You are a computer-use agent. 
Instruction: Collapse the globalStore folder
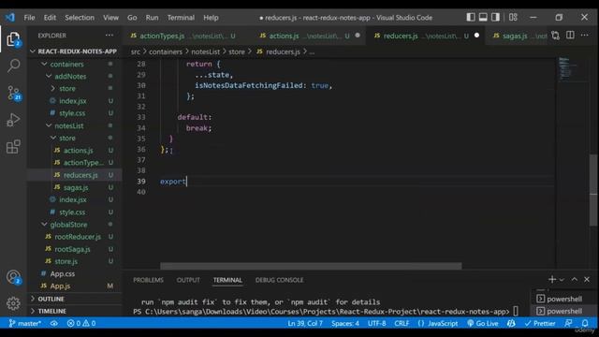click(x=75, y=225)
